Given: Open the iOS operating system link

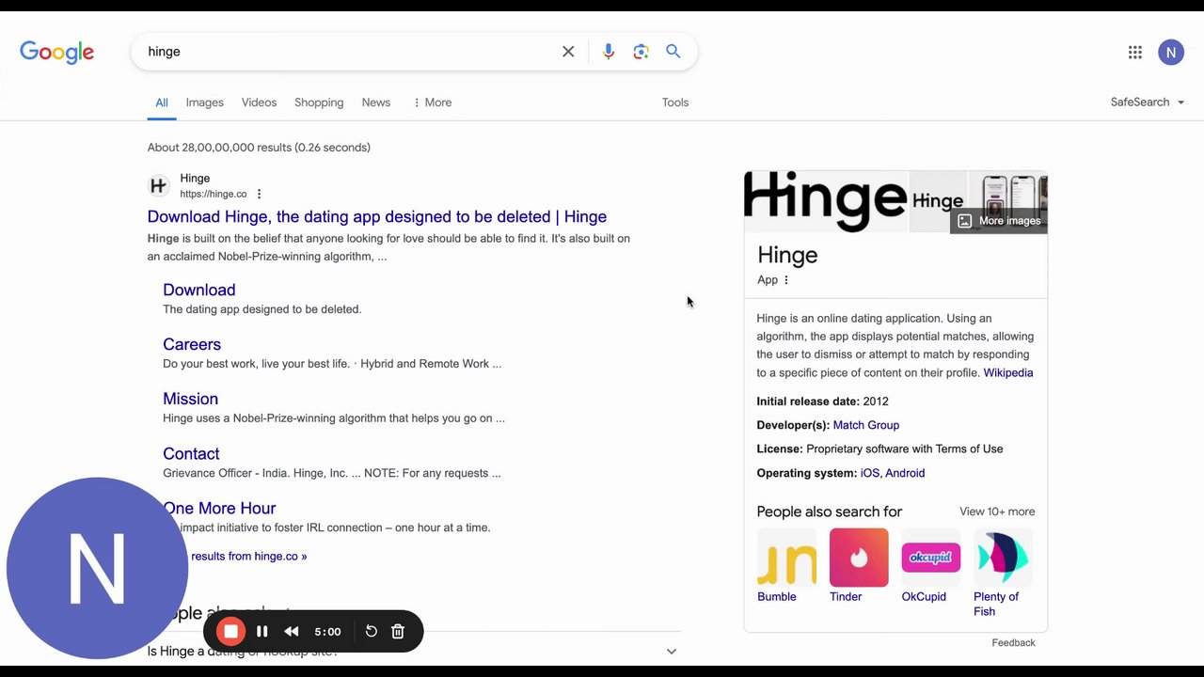Looking at the screenshot, I should click(870, 473).
